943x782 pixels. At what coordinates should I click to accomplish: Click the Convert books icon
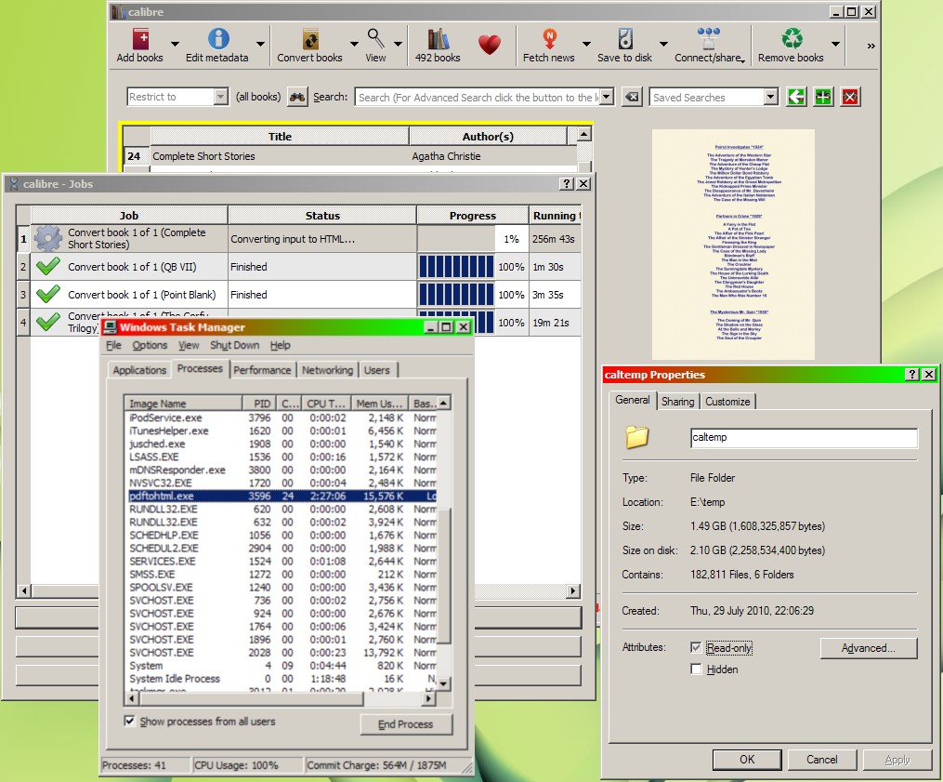(x=310, y=40)
